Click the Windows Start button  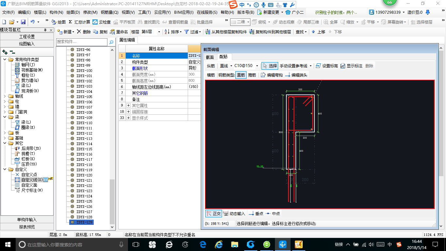pyautogui.click(x=8, y=244)
